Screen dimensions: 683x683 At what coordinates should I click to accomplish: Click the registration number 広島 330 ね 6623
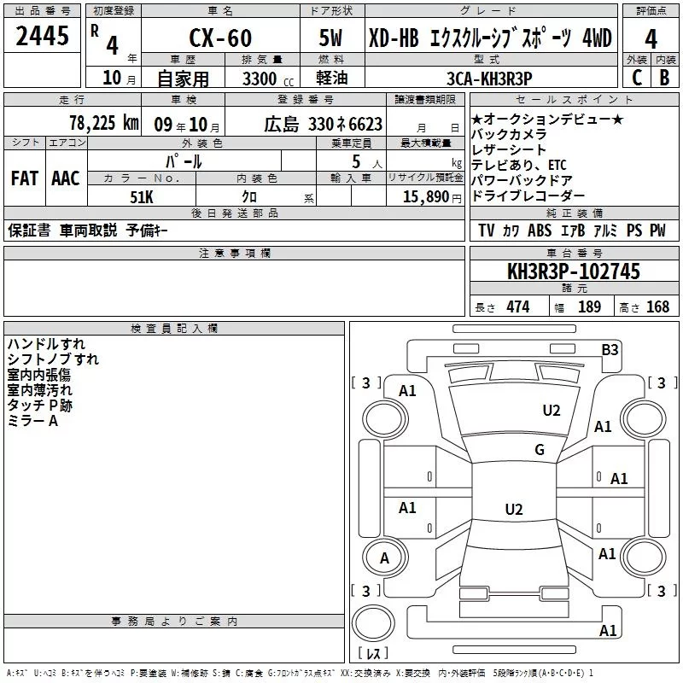coord(323,124)
